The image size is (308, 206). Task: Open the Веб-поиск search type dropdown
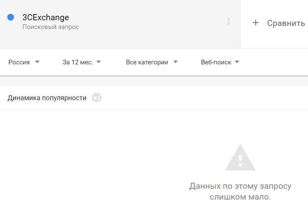pyautogui.click(x=216, y=62)
